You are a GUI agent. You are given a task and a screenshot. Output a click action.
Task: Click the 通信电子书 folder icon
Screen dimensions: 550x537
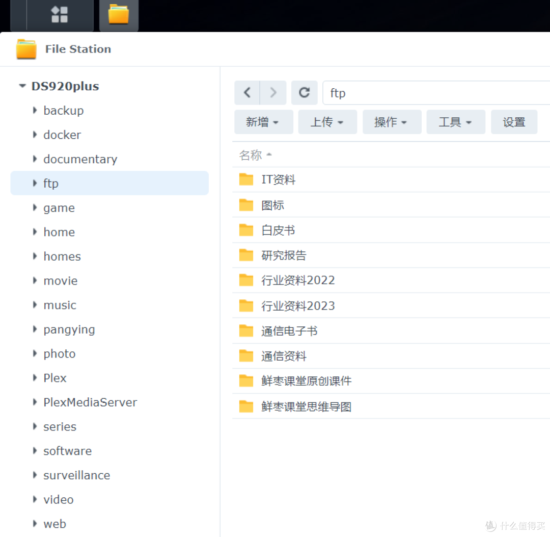[246, 331]
